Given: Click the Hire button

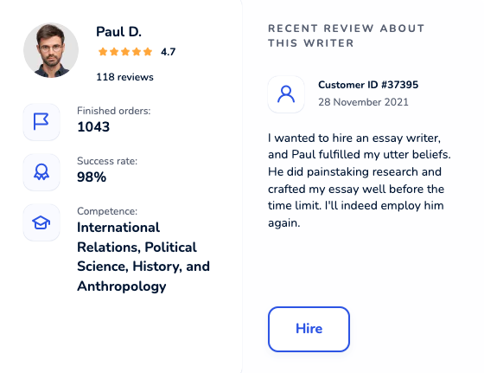Looking at the screenshot, I should pos(309,329).
